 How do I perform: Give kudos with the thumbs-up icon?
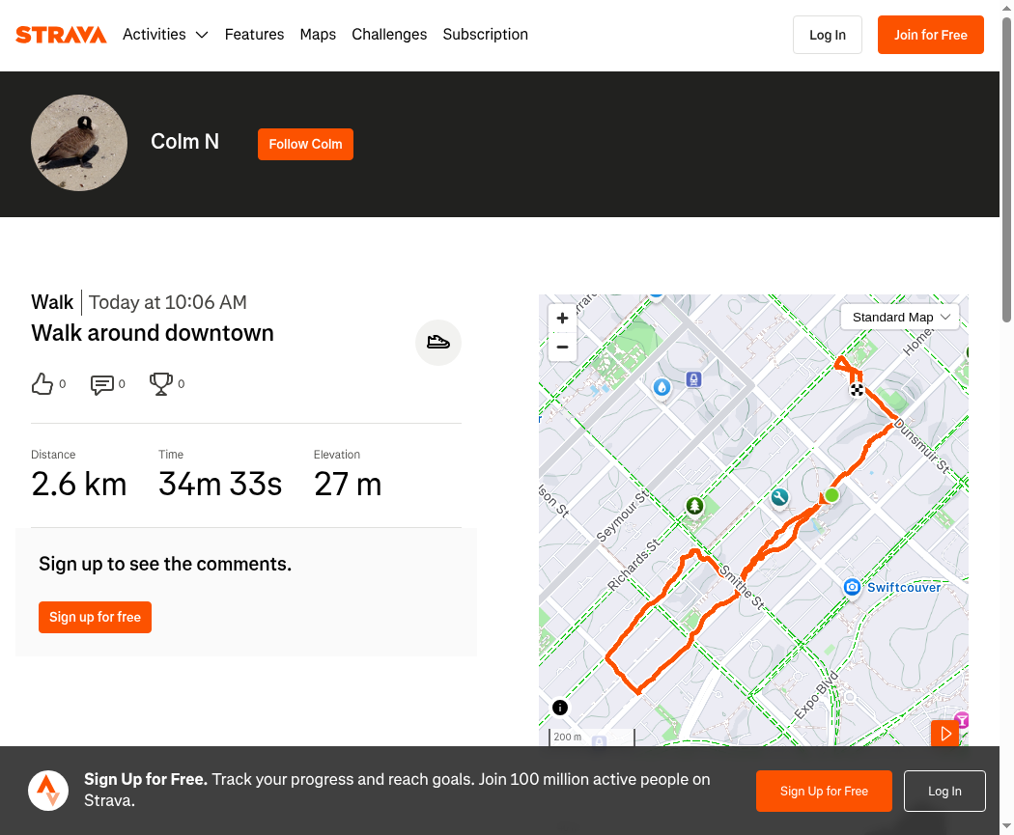point(42,384)
